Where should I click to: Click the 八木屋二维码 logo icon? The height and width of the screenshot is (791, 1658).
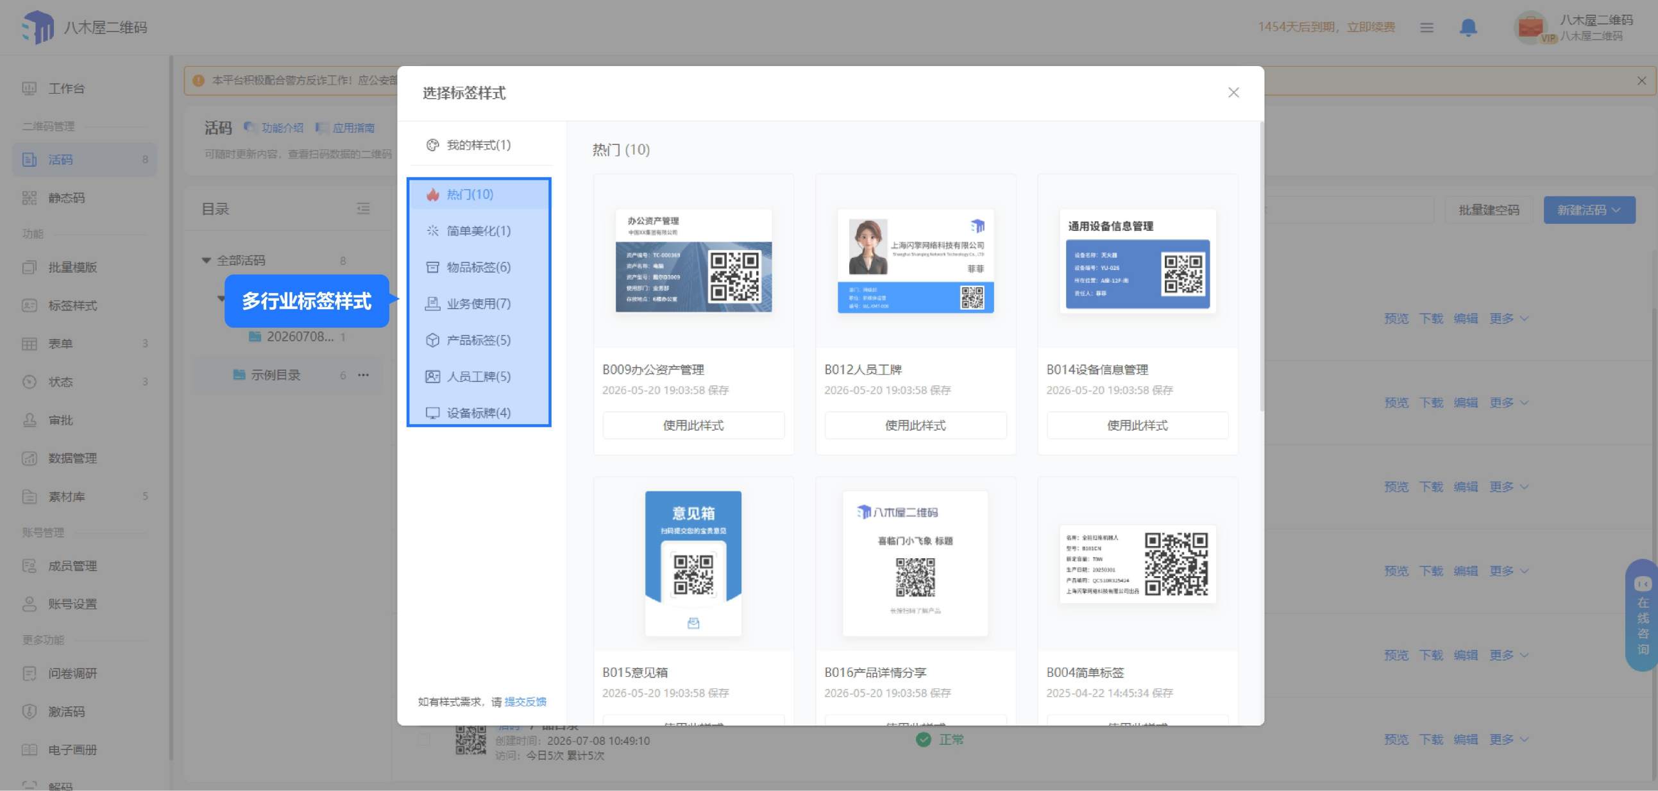[x=38, y=27]
